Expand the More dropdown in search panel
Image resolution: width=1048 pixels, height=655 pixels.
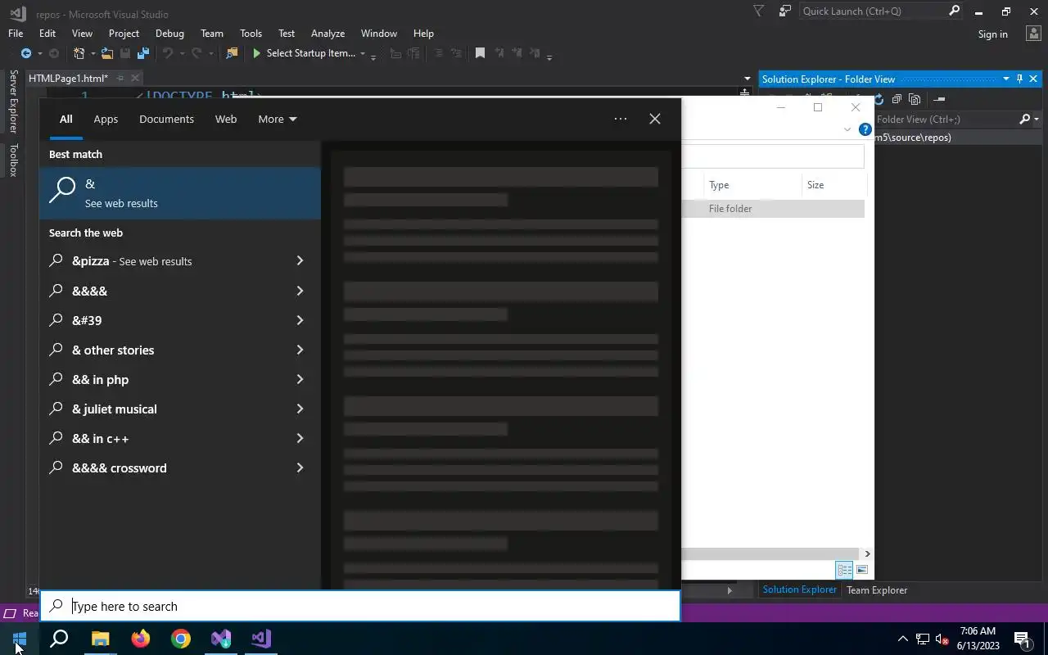[x=277, y=119]
